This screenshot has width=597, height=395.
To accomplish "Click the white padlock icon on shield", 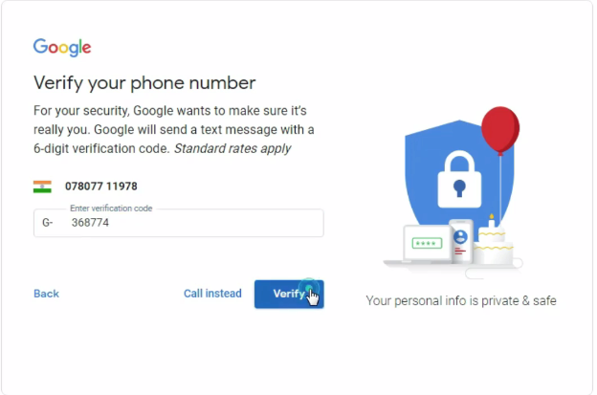I will pos(459,179).
